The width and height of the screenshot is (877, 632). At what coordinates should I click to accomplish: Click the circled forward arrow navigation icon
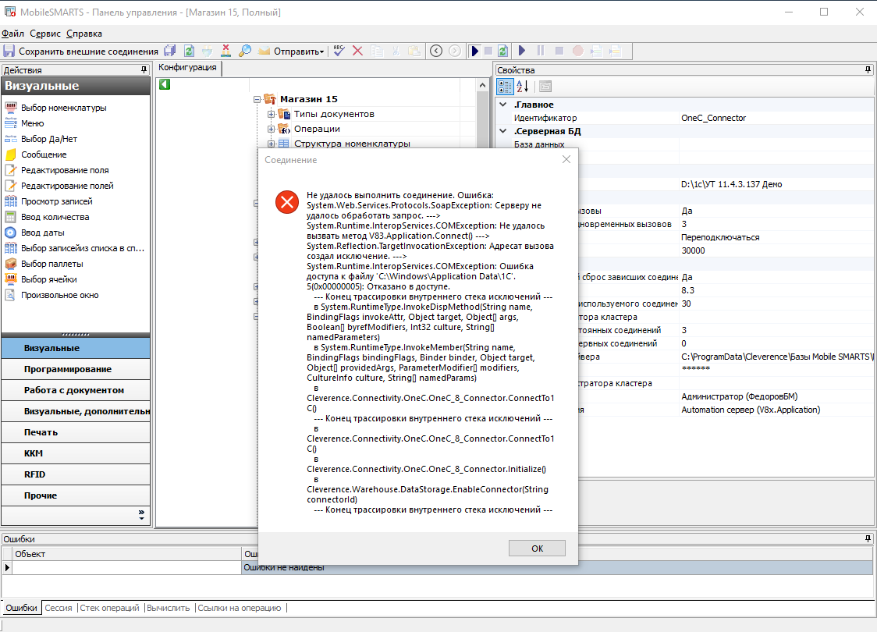[456, 51]
